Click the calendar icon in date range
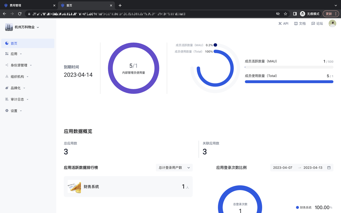Screen dimensions: 341x213 coord(329,168)
